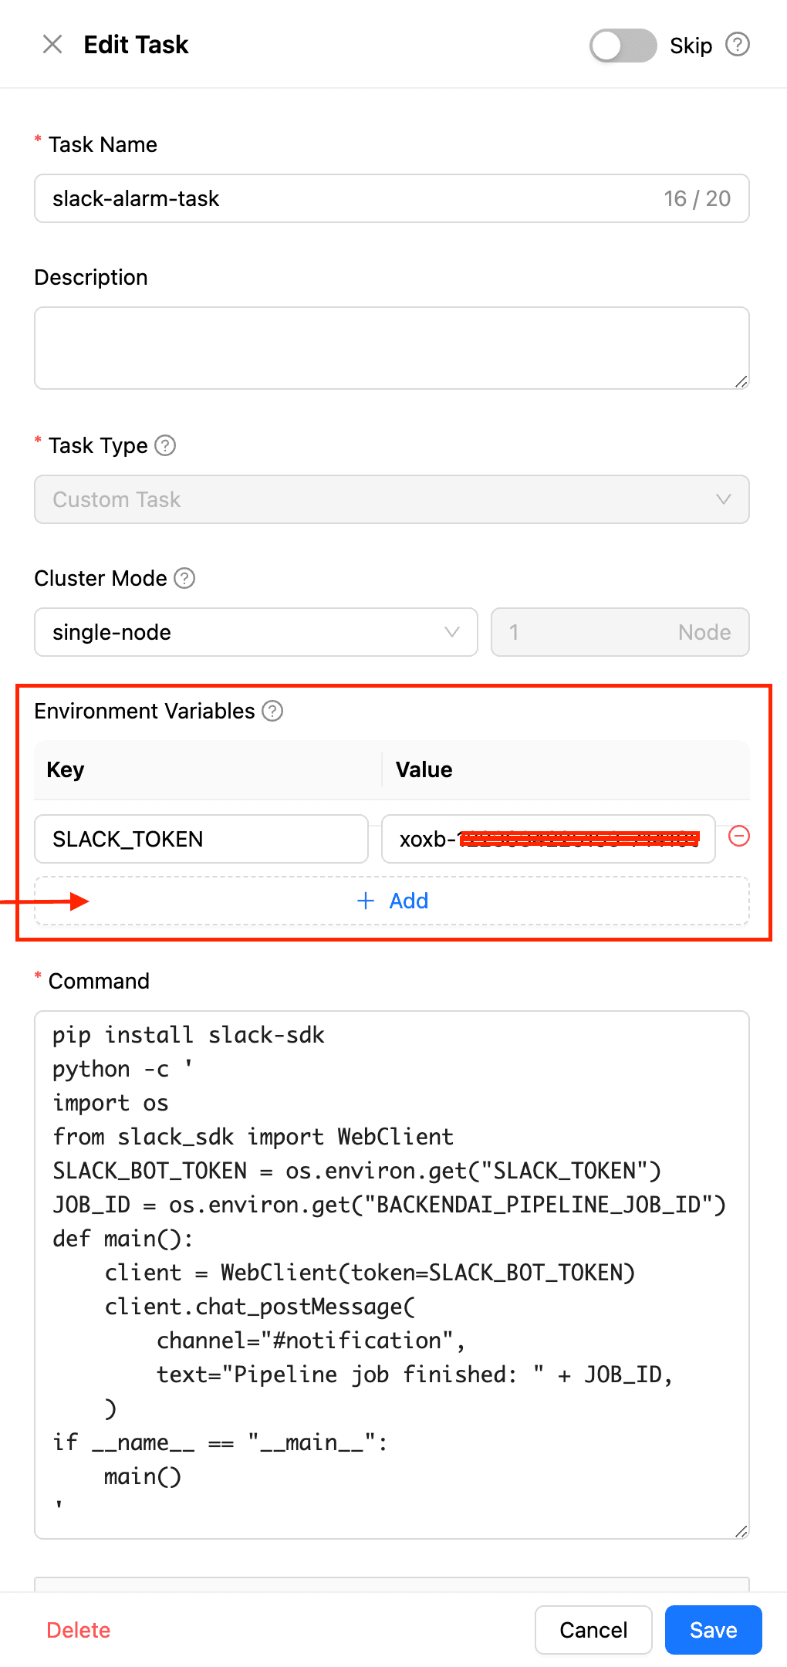Click the chevron arrow of Task Type select
Screen dimensions: 787x1667
pos(723,499)
